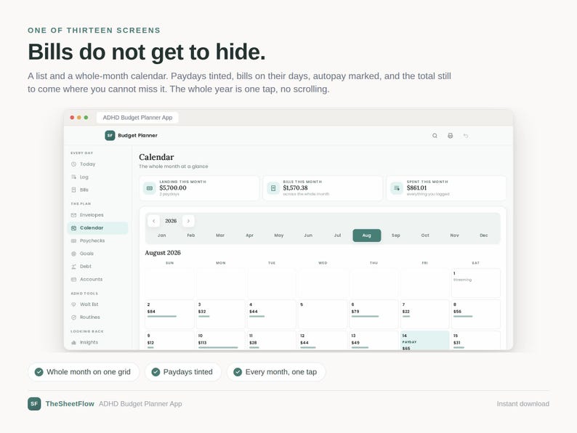Select the Dec month tab
Viewport: 577px width, 433px height.
pyautogui.click(x=484, y=235)
